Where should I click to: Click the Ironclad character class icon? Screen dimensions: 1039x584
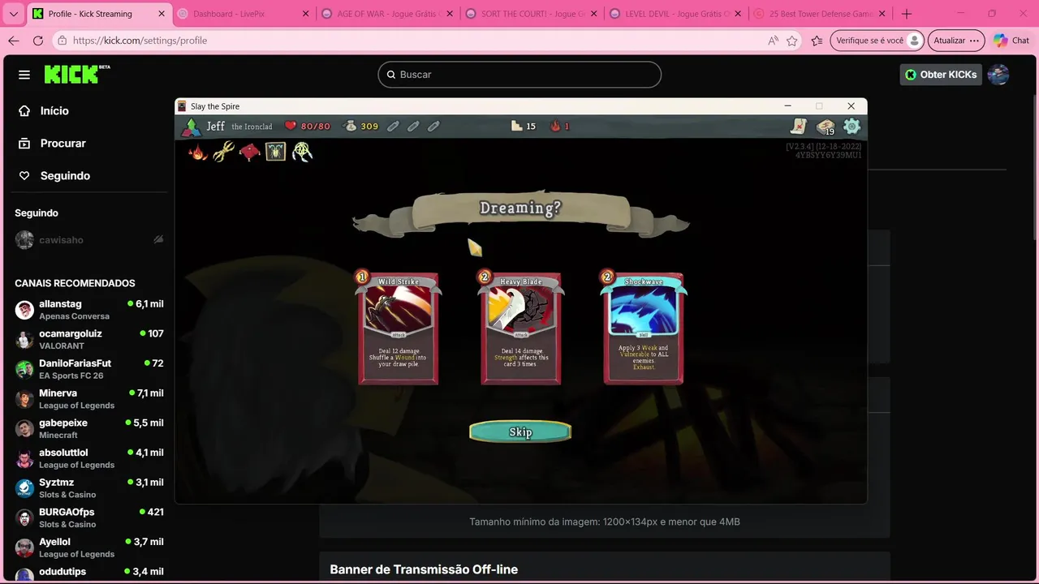[x=192, y=127]
